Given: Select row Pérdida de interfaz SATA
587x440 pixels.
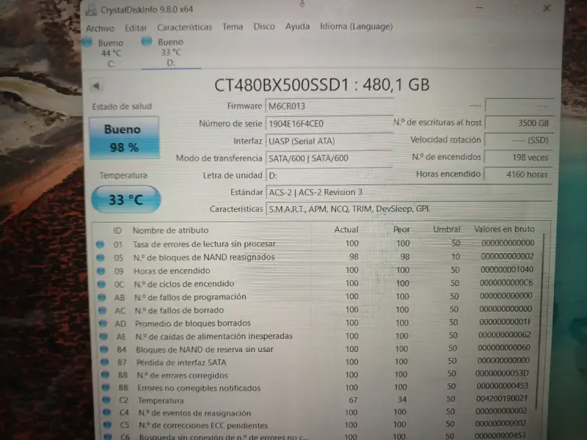Looking at the screenshot, I should pyautogui.click(x=318, y=362).
